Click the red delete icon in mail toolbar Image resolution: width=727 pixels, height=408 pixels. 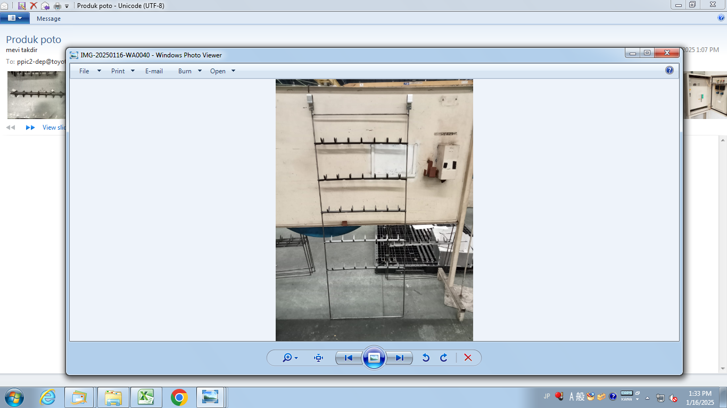[x=34, y=5]
